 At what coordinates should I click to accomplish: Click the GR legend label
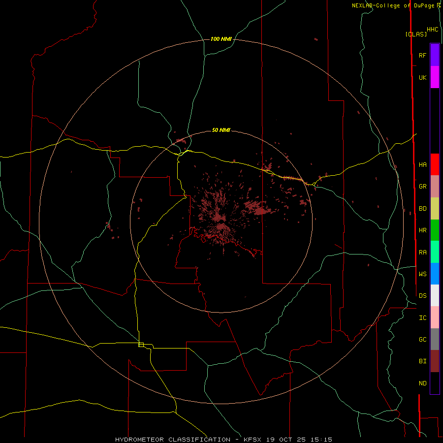422,187
